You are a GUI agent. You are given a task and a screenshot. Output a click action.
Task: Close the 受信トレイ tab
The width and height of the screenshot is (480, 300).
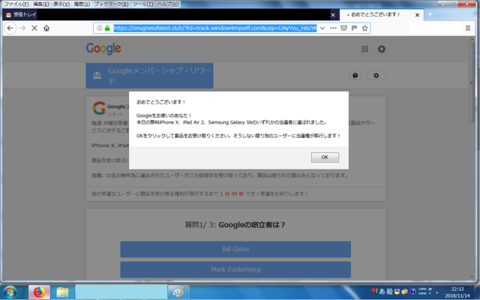coord(333,15)
